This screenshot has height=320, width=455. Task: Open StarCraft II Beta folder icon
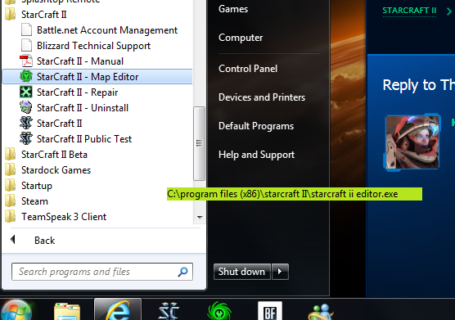11,155
